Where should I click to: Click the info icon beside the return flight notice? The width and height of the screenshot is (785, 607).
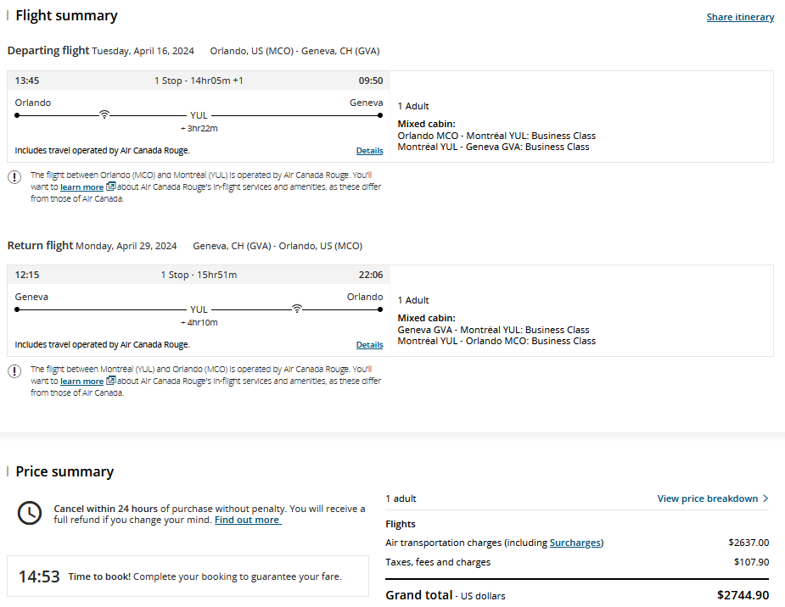tap(14, 371)
